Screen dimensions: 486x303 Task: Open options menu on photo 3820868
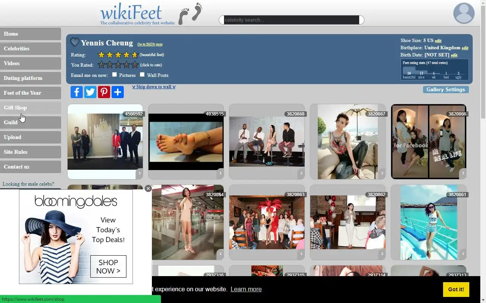click(301, 173)
